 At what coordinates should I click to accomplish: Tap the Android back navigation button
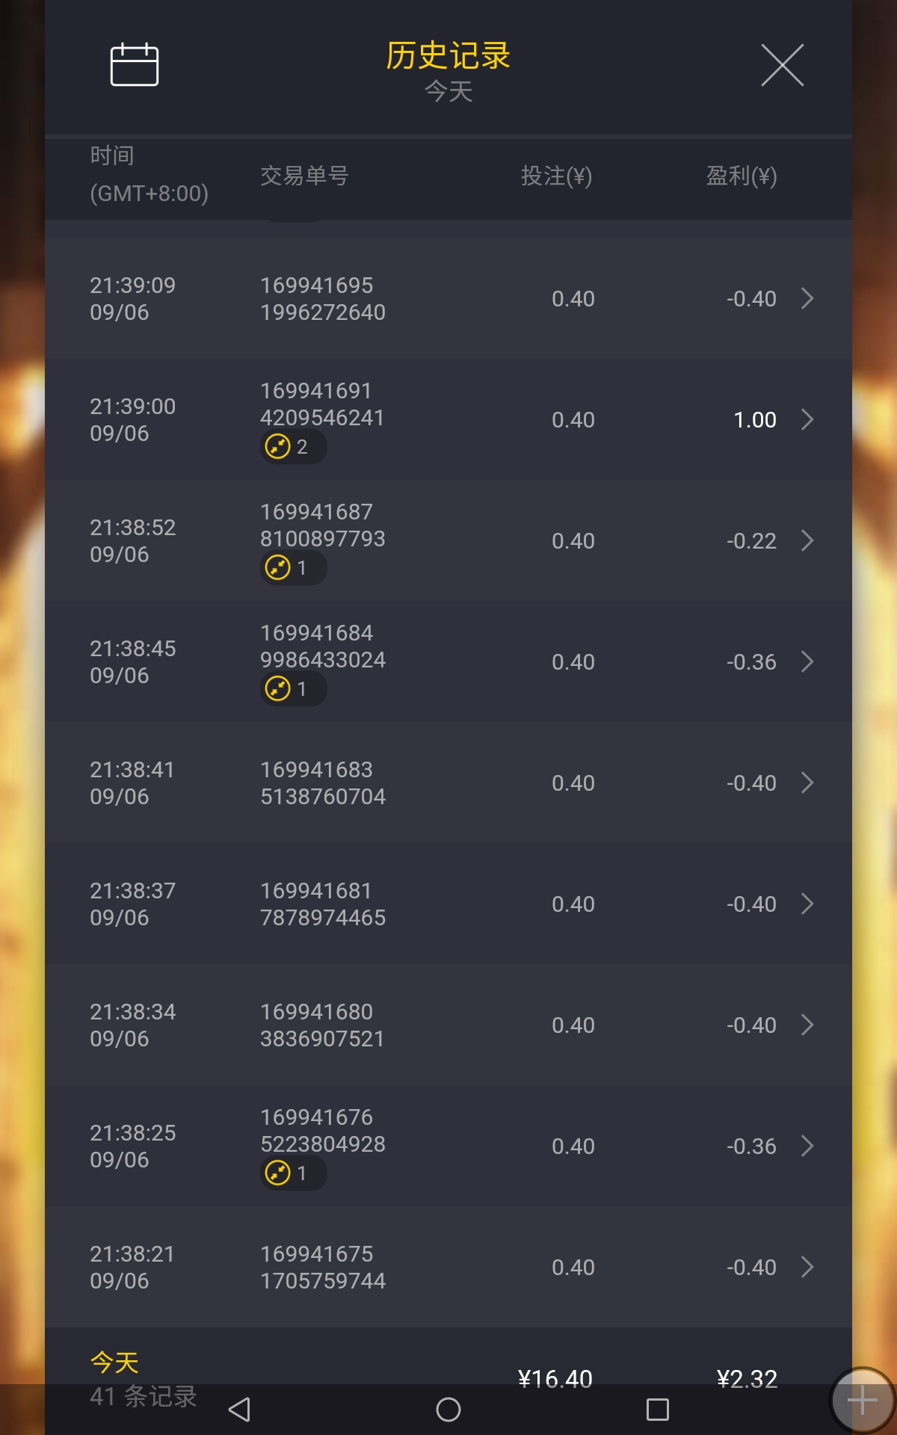(x=239, y=1410)
